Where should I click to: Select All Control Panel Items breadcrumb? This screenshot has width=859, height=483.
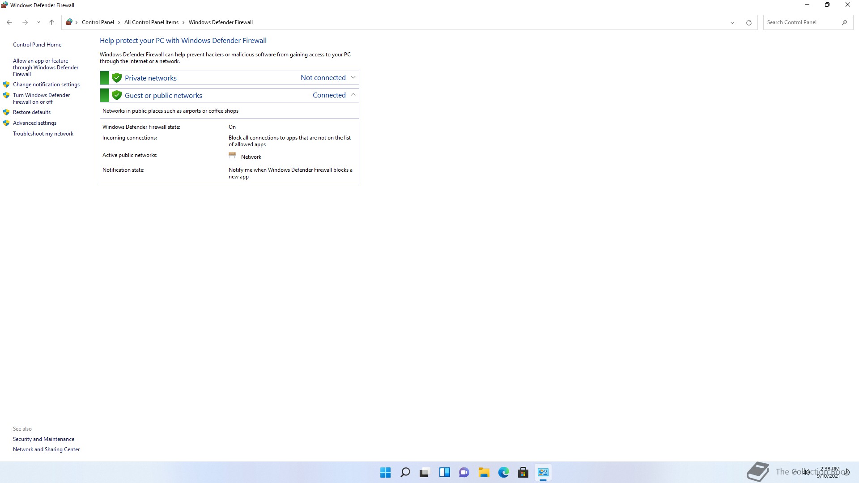coord(151,22)
